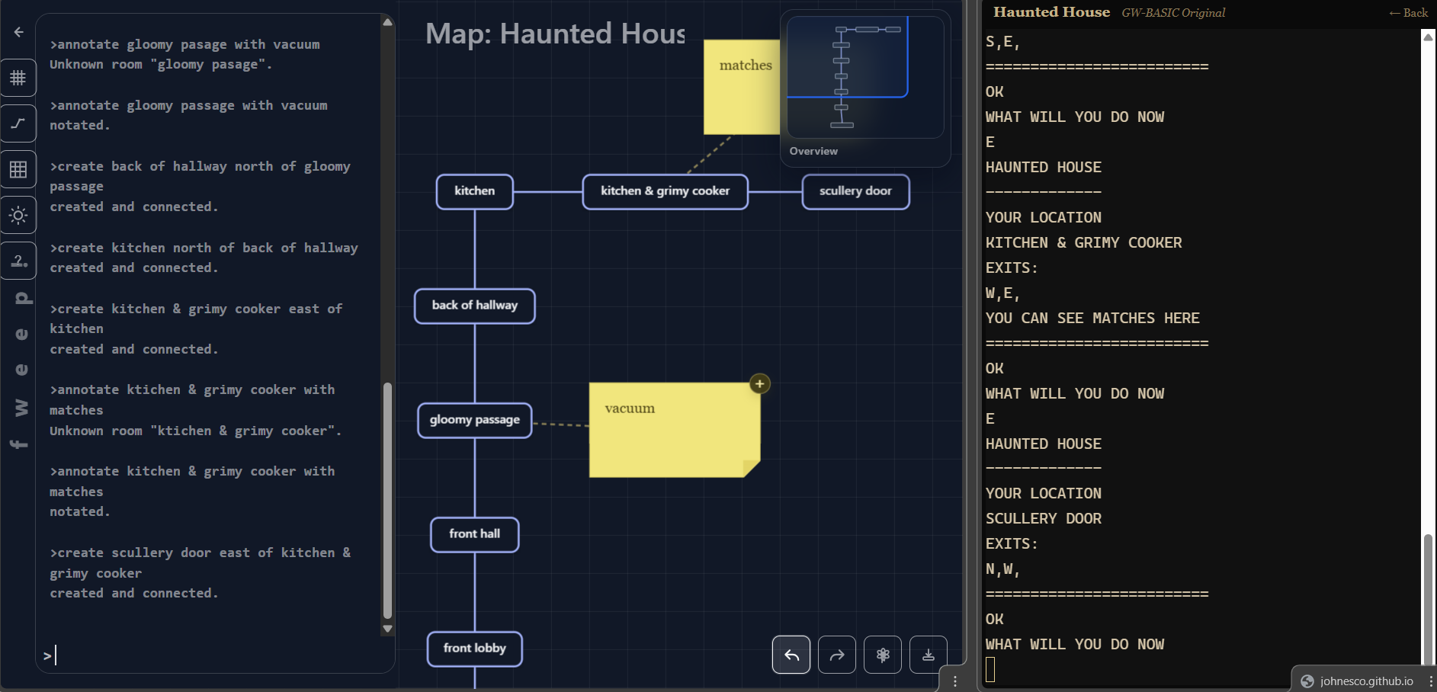
Task: Open the three-dot menu at panel corner
Action: [x=954, y=681]
